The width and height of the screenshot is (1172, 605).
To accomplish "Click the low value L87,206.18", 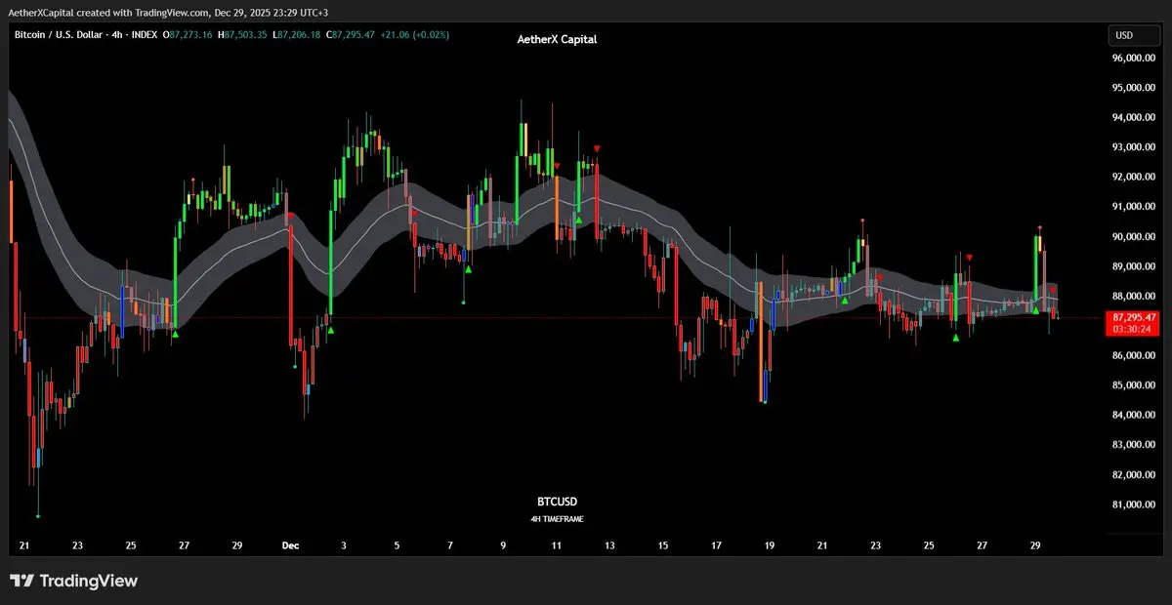I will pyautogui.click(x=297, y=34).
